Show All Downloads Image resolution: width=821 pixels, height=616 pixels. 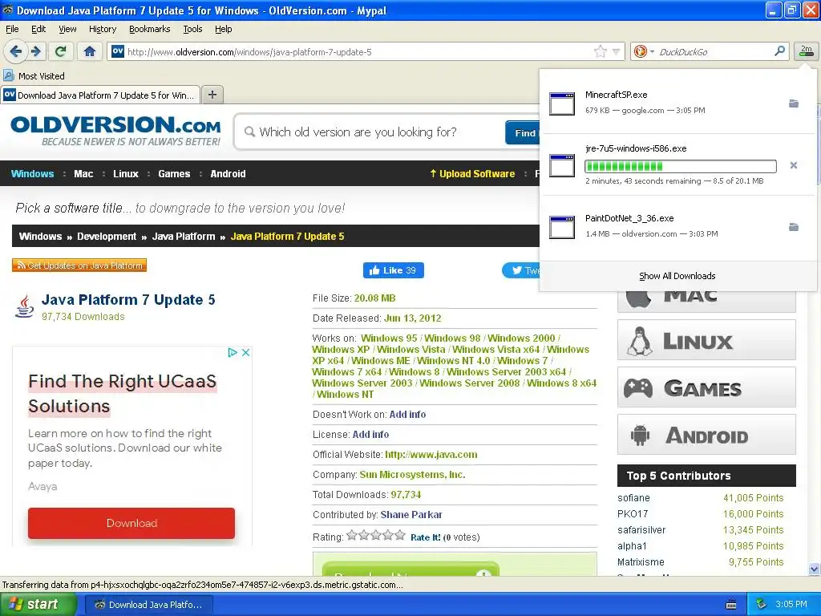coord(677,276)
